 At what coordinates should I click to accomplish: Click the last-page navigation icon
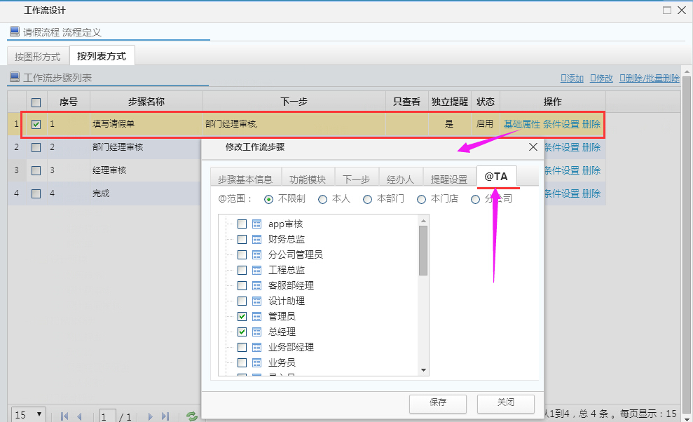coord(166,416)
